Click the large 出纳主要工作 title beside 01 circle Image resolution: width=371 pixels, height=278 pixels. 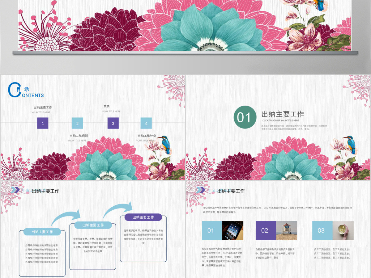[x=283, y=114]
